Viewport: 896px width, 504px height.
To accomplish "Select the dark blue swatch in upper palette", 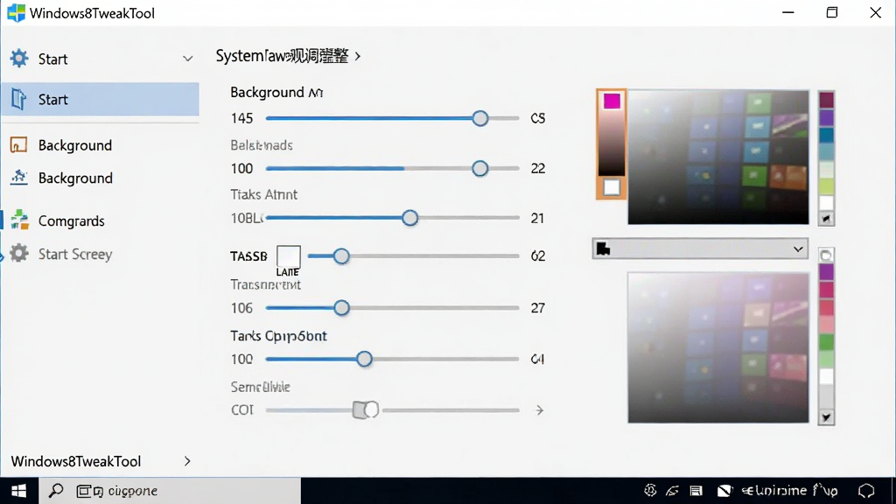I will click(x=826, y=135).
